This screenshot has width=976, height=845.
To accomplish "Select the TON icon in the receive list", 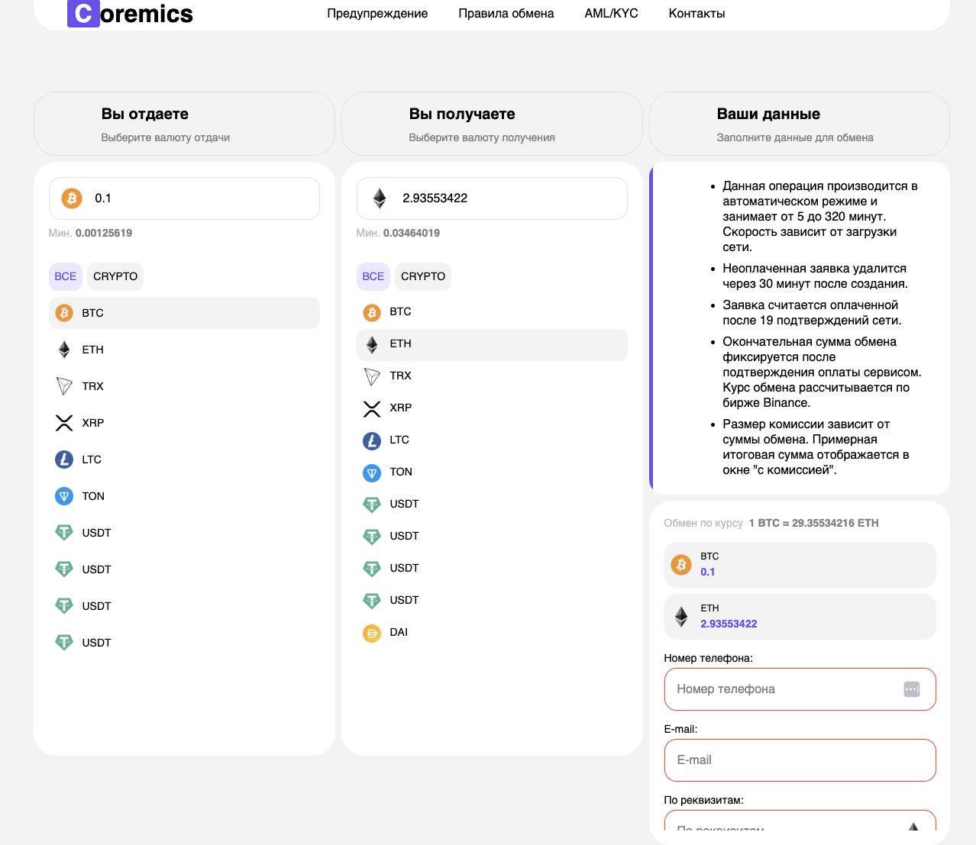I will (x=372, y=472).
